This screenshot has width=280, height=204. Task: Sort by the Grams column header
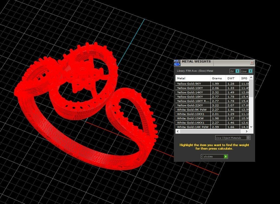point(218,78)
